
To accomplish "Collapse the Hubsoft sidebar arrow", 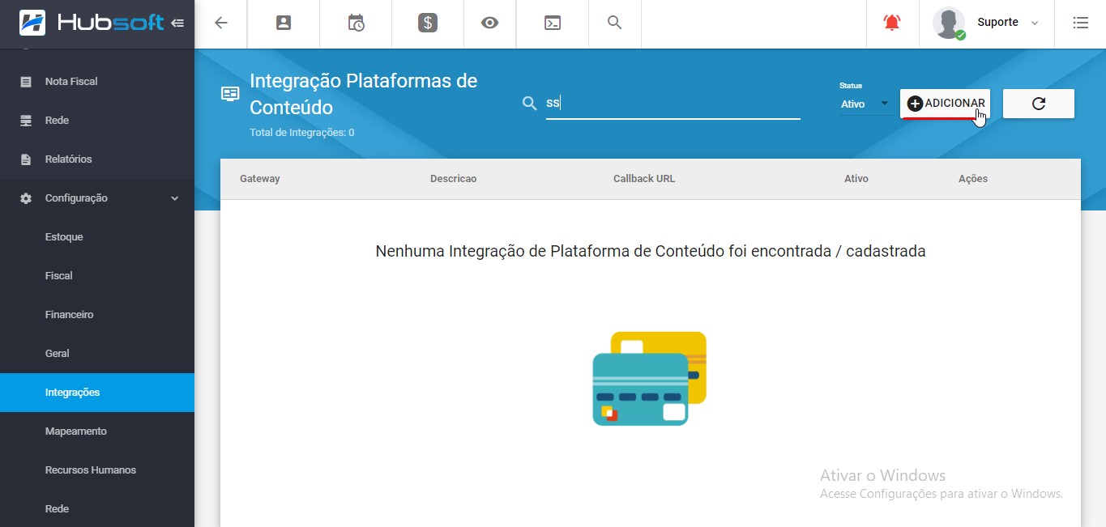I will click(x=177, y=23).
